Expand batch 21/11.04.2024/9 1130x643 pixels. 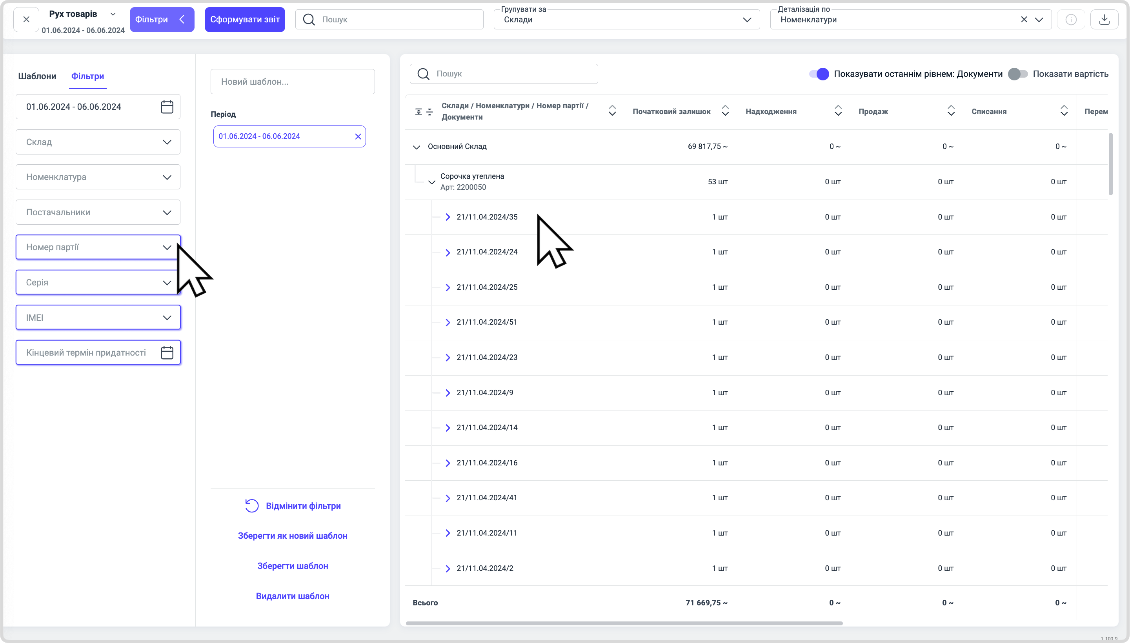(448, 393)
